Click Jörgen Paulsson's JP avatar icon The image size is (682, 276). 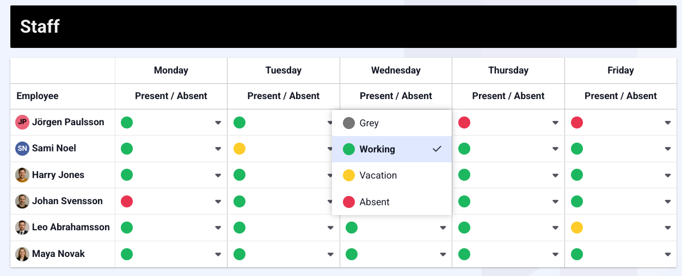coord(22,122)
